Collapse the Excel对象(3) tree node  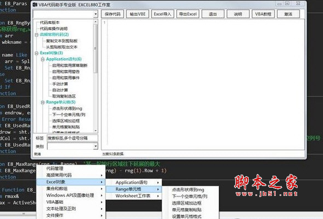click(x=37, y=53)
